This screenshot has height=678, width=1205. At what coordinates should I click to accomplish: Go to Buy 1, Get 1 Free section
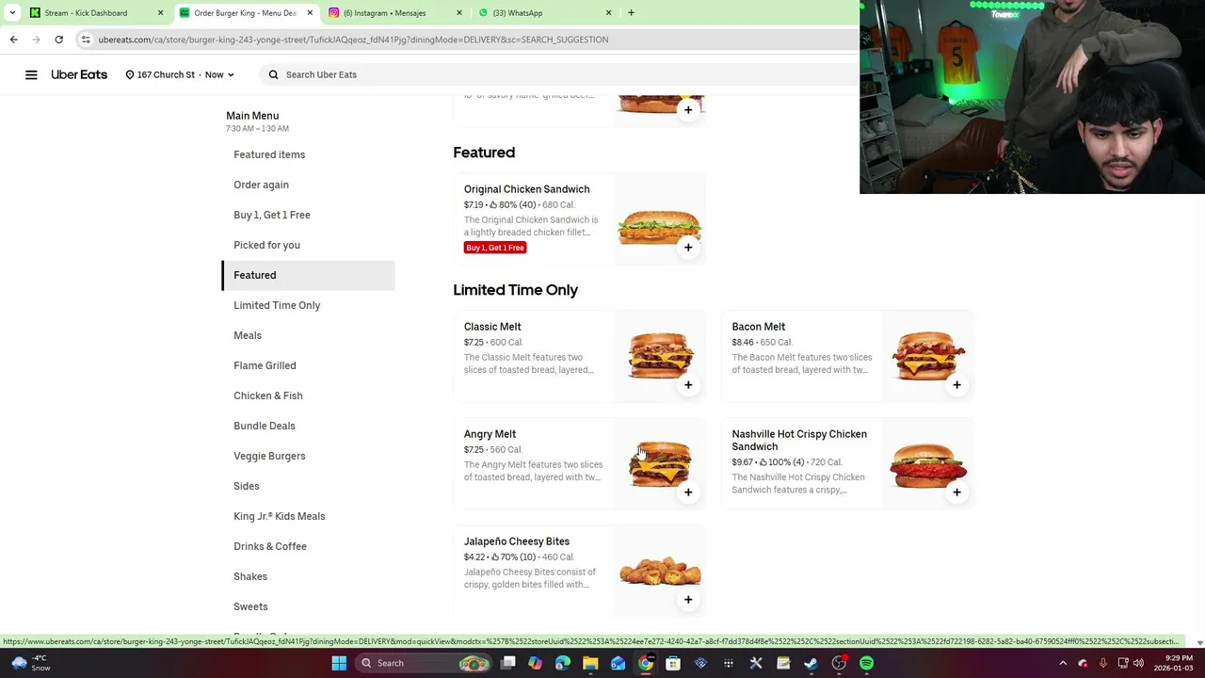click(272, 215)
